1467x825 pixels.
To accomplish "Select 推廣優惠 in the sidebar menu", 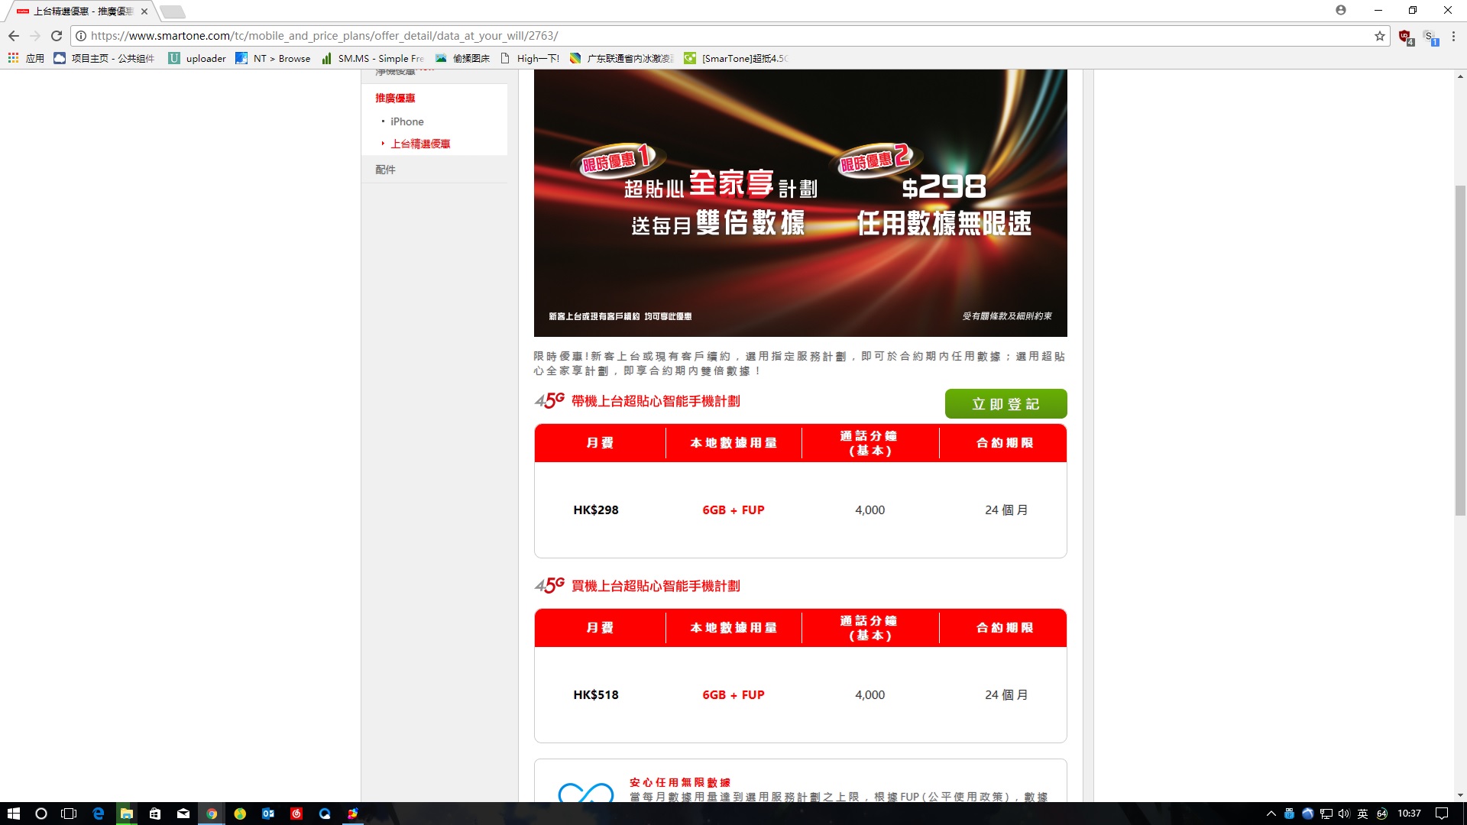I will pyautogui.click(x=395, y=98).
